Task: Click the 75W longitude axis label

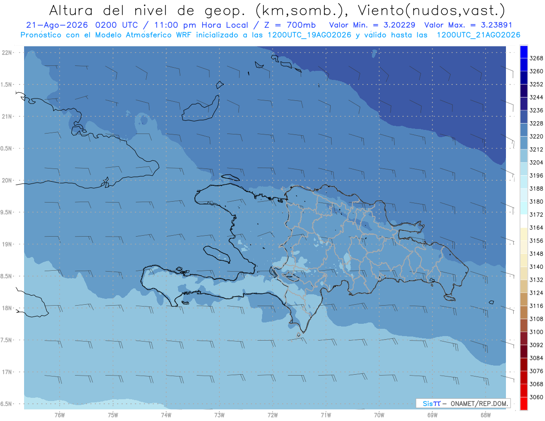Action: point(113,415)
